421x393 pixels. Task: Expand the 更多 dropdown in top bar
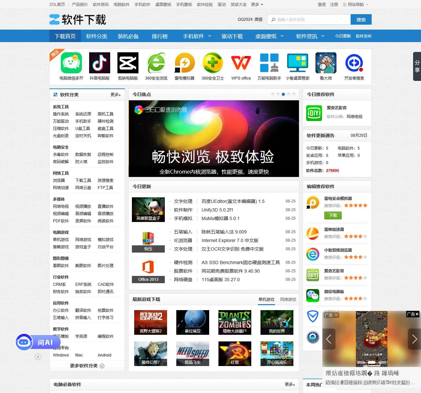click(257, 5)
